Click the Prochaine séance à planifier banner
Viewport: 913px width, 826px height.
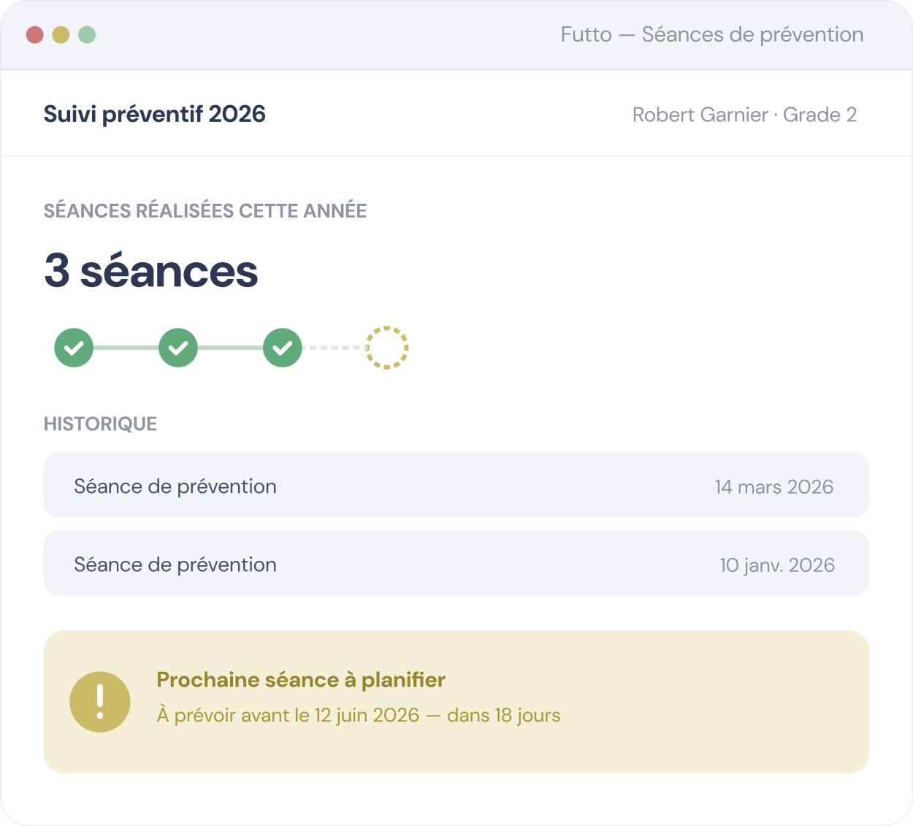pos(457,702)
